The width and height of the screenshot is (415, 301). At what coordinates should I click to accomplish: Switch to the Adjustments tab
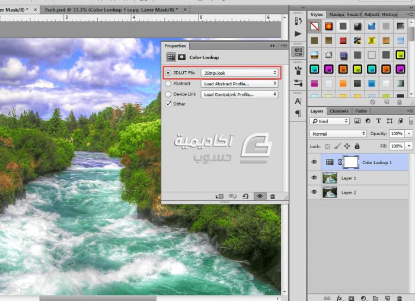click(371, 15)
